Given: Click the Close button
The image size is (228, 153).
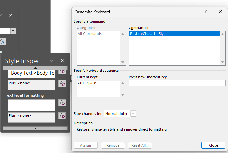Looking at the screenshot, I should pyautogui.click(x=213, y=145).
